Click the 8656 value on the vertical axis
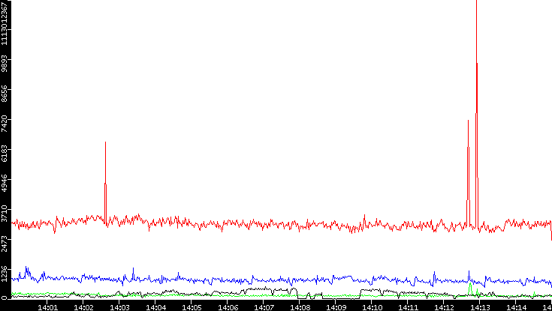This screenshot has width=552, height=311. (4, 93)
